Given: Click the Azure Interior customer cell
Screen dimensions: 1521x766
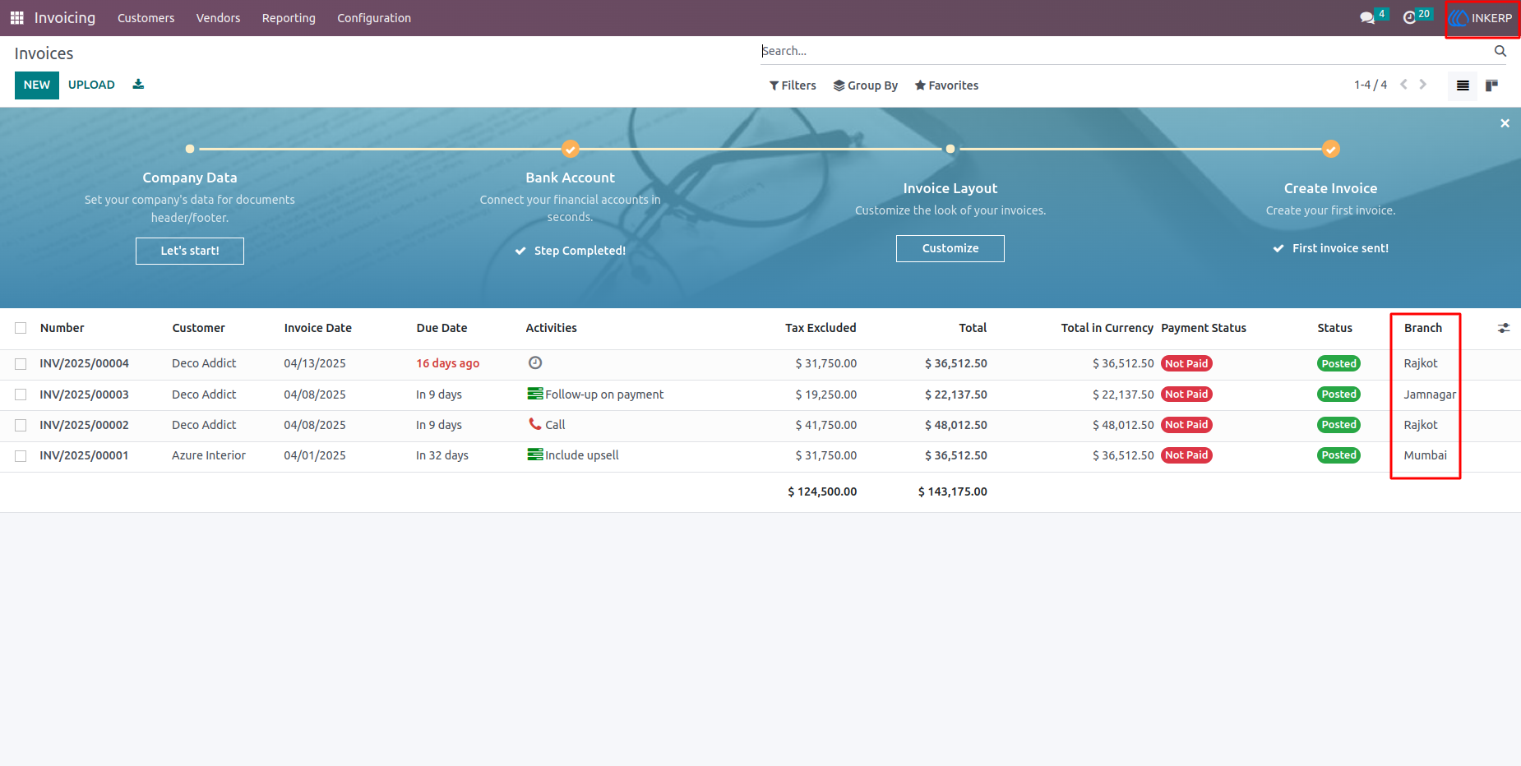Looking at the screenshot, I should pos(209,455).
